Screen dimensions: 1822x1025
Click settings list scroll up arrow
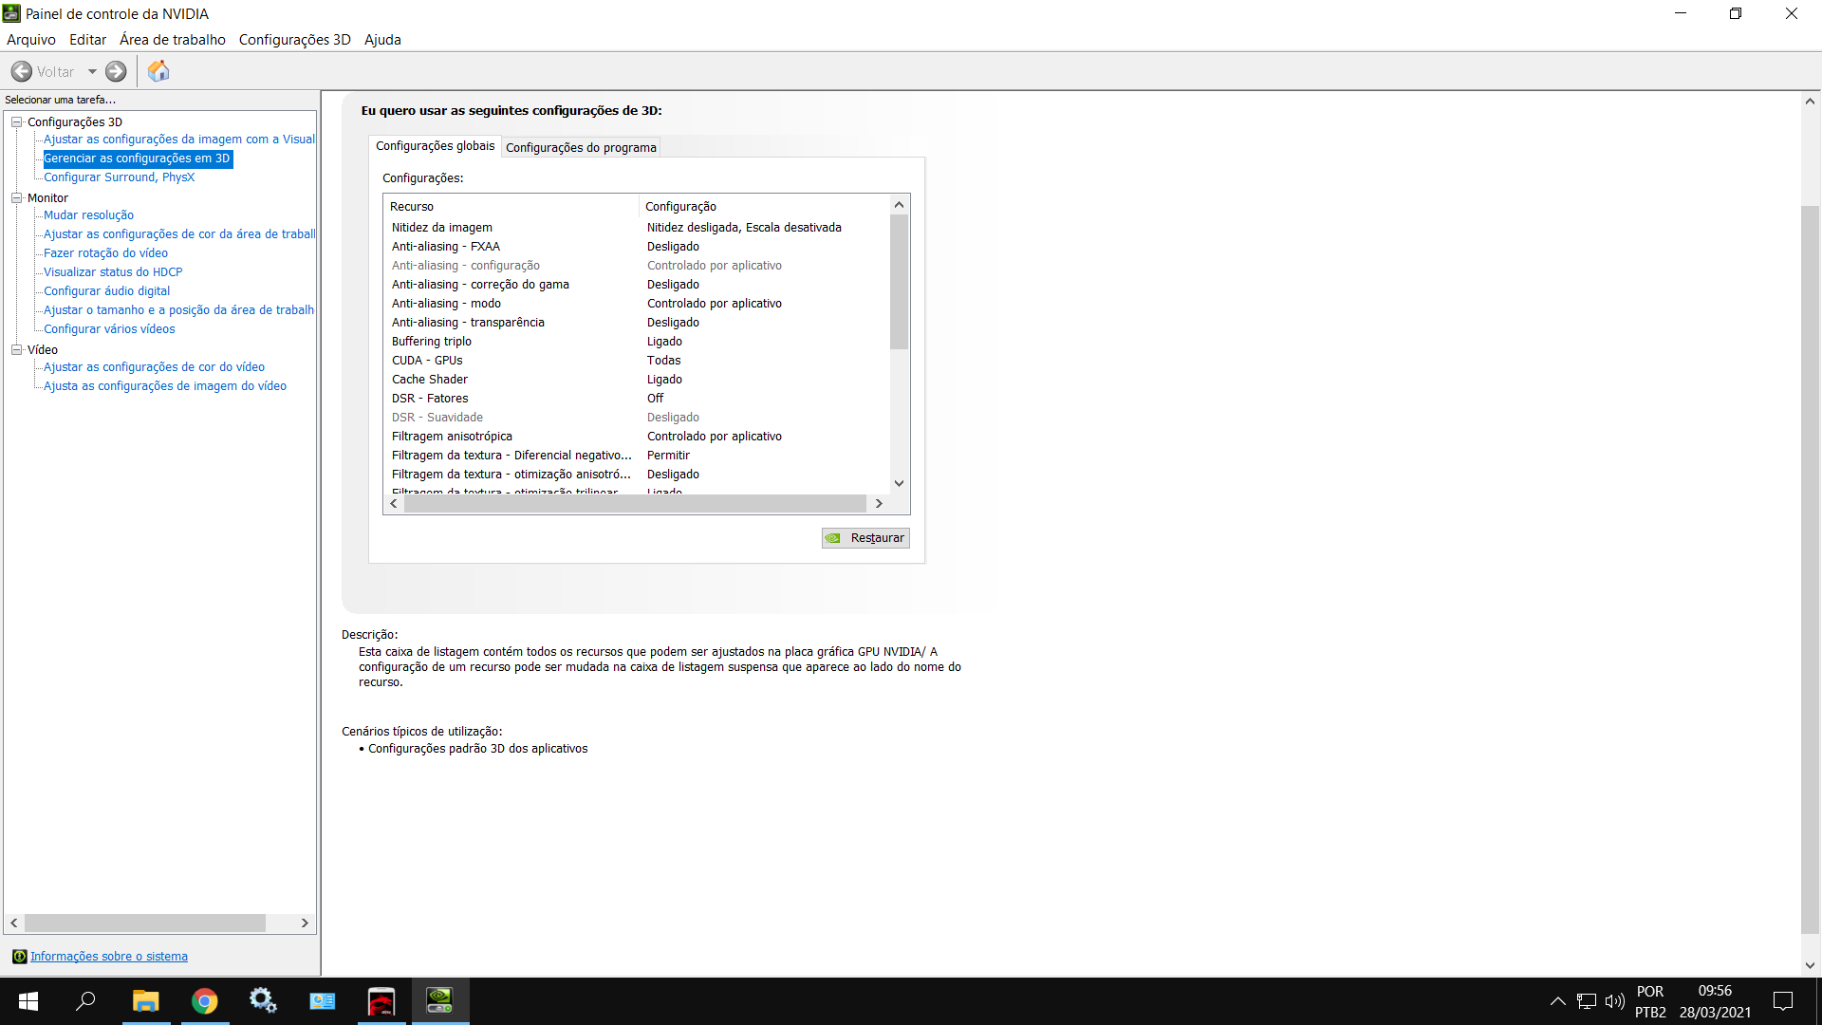point(899,205)
